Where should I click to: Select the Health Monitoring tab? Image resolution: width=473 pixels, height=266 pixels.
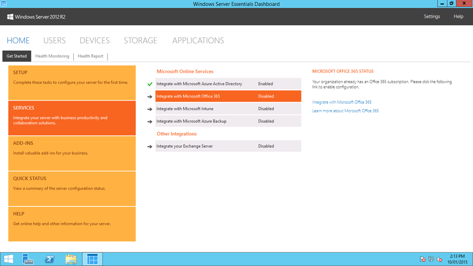click(x=52, y=56)
